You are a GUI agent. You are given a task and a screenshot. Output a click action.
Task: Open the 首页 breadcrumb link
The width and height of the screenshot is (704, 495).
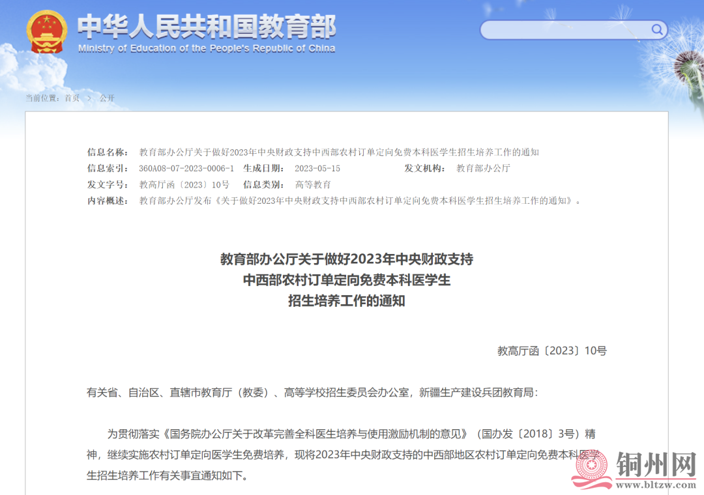coord(72,98)
